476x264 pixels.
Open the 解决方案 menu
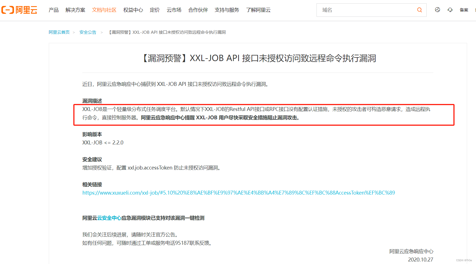(75, 10)
